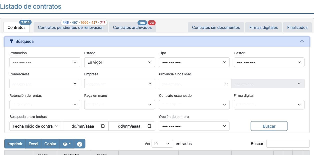Click the blue 106 badge on archivados
This screenshot has height=155, width=314.
[142, 23]
